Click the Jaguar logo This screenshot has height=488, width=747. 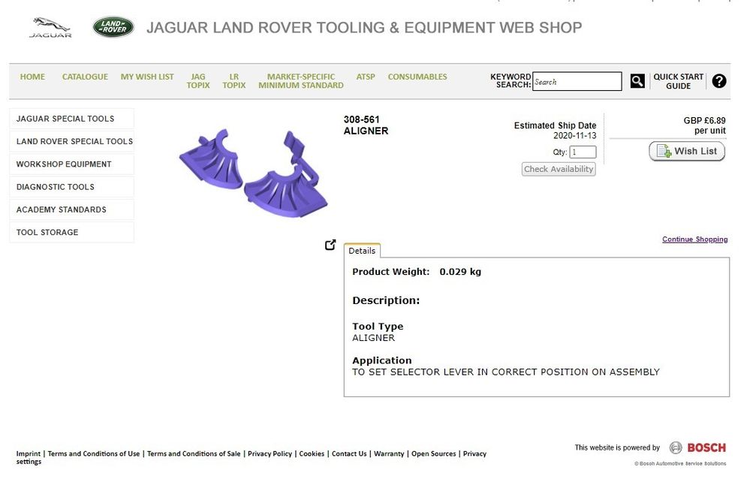(50, 28)
